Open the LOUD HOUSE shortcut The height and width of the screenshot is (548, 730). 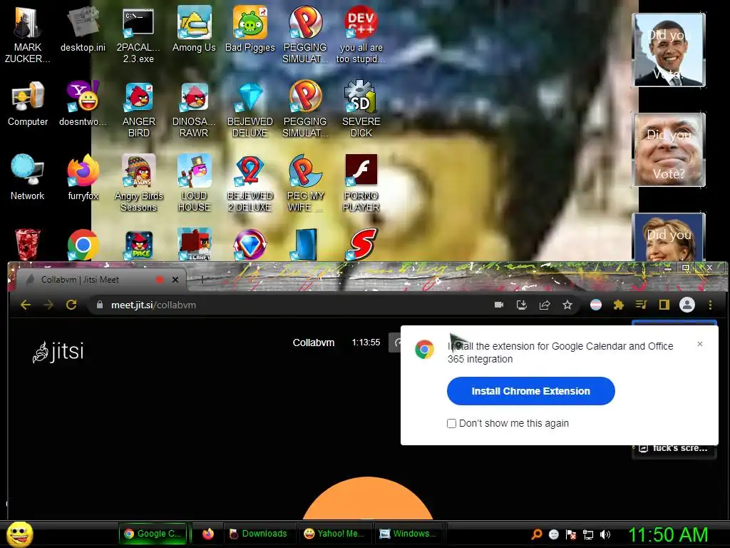point(194,183)
